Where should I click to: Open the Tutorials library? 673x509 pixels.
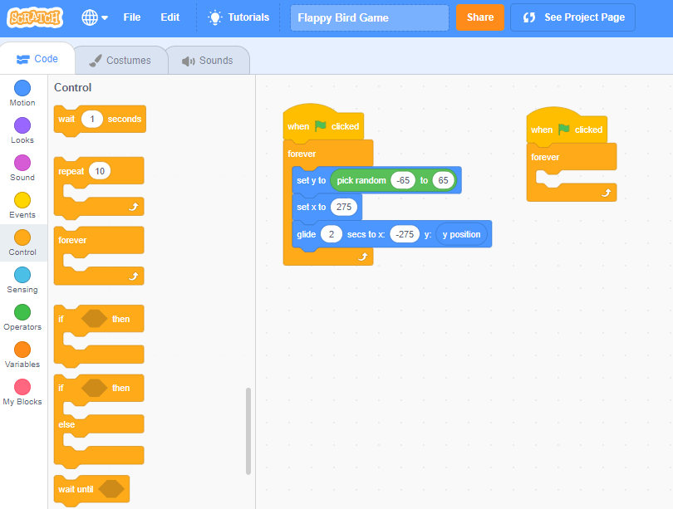tap(238, 17)
